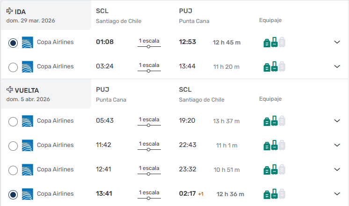Viewport: 349px width, 206px height.
Task: Click Copa Airlines logo on 01:08 flight
Action: pyautogui.click(x=28, y=42)
